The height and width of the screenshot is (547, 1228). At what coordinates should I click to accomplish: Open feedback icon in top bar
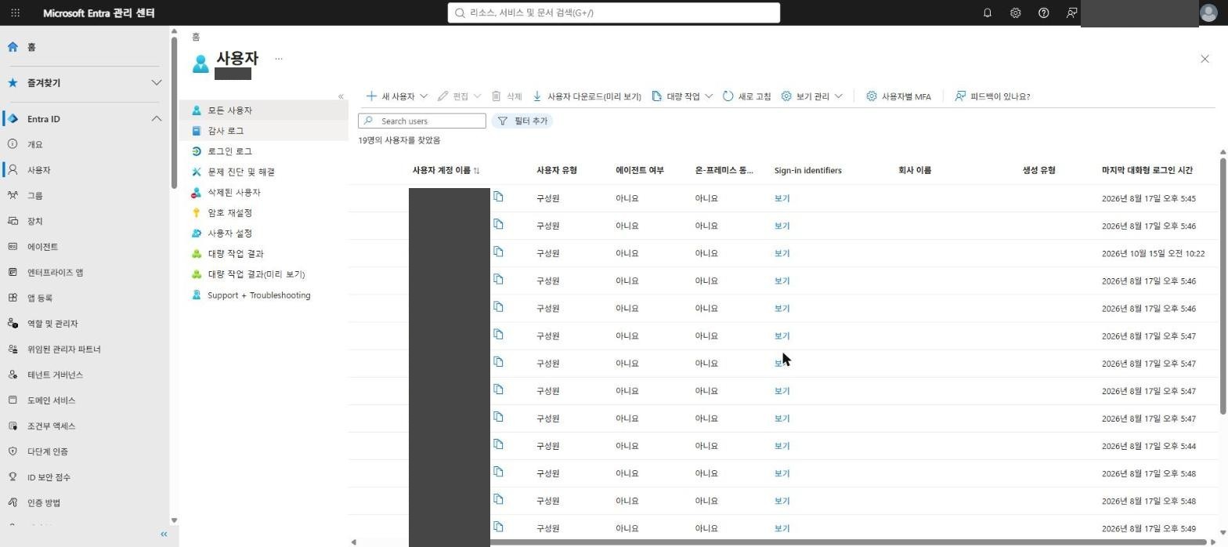click(x=1071, y=13)
